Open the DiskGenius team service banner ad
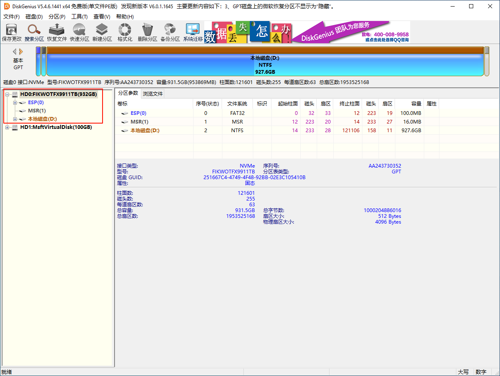The height and width of the screenshot is (376, 500). [x=307, y=32]
